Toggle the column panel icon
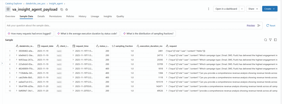Viewport: 282px width, 104px height. pyautogui.click(x=275, y=40)
